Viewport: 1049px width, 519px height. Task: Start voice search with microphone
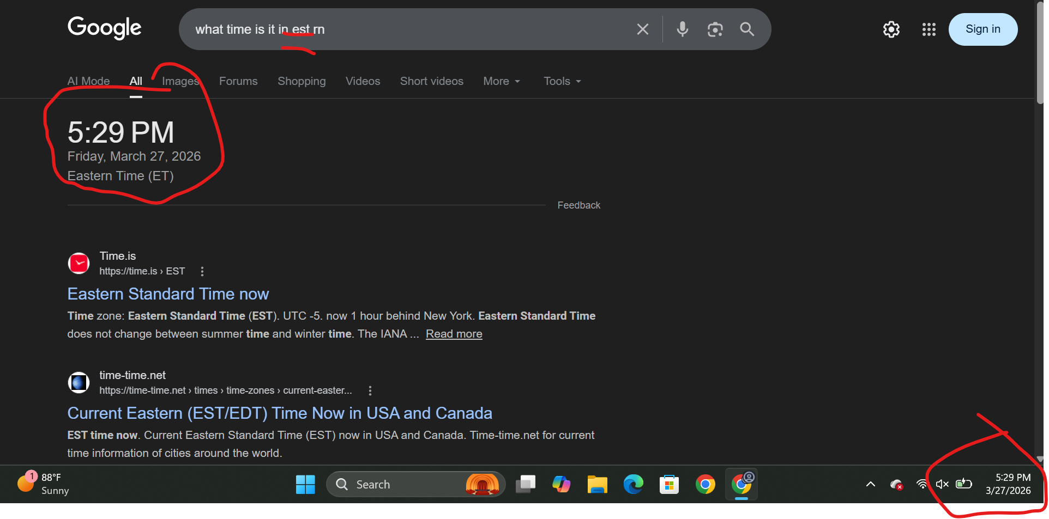[x=682, y=29]
